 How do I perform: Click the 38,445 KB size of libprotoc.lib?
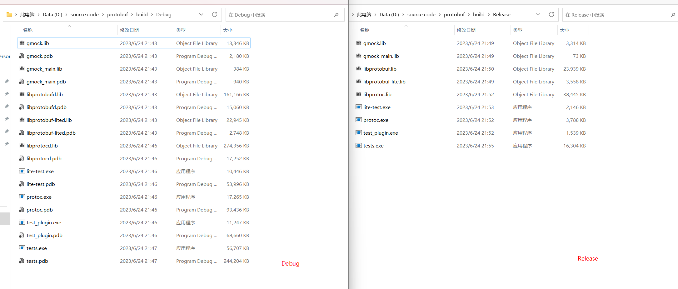click(x=575, y=94)
